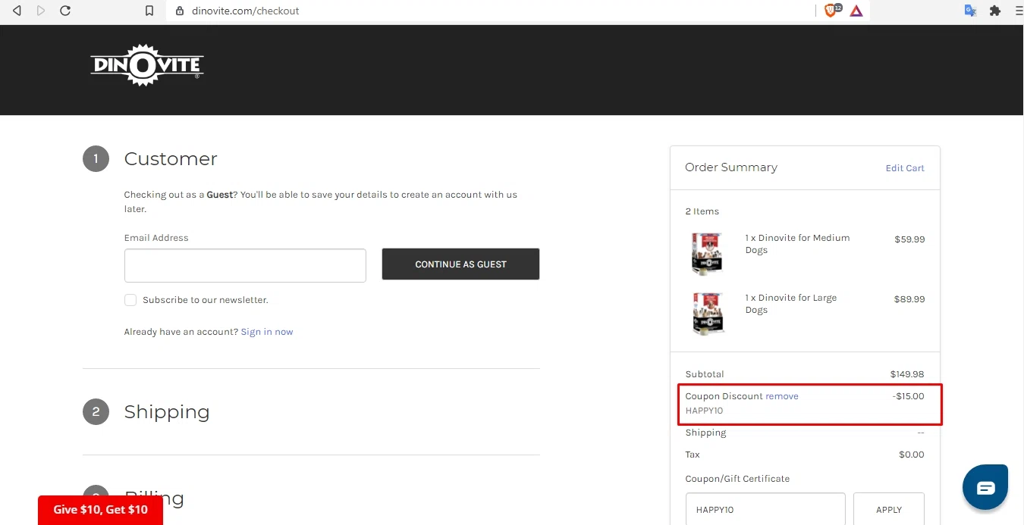Open the Brave Rewards triangle icon
Viewport: 1024px width, 525px height.
click(856, 11)
